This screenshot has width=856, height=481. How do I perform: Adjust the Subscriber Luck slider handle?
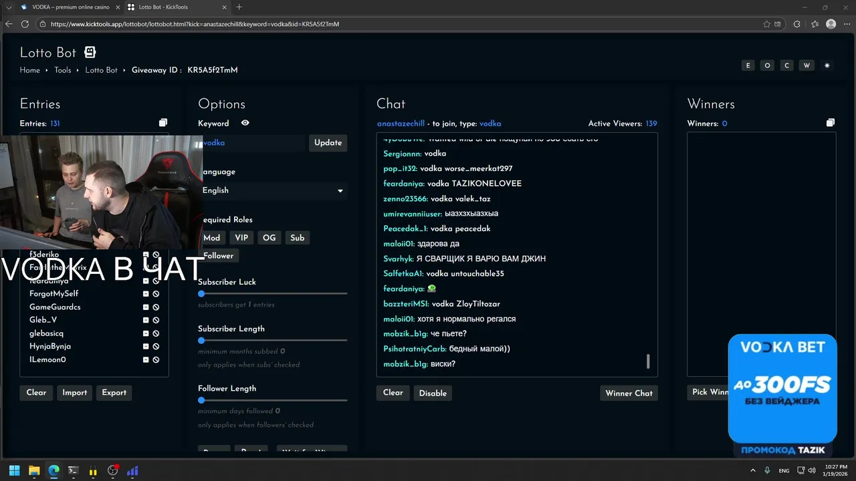[x=201, y=293]
